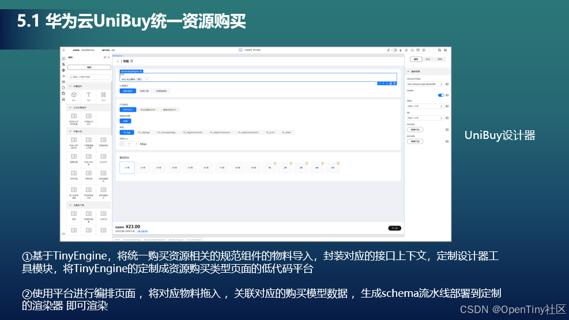Toggle the visible property switch
Viewport: 569px width, 320px height.
441,95
